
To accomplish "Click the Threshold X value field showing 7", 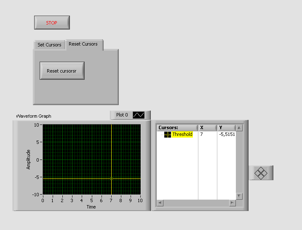I will 202,135.
